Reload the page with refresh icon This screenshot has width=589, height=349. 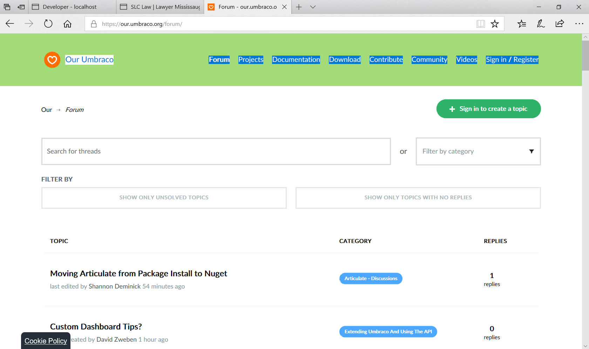click(48, 24)
